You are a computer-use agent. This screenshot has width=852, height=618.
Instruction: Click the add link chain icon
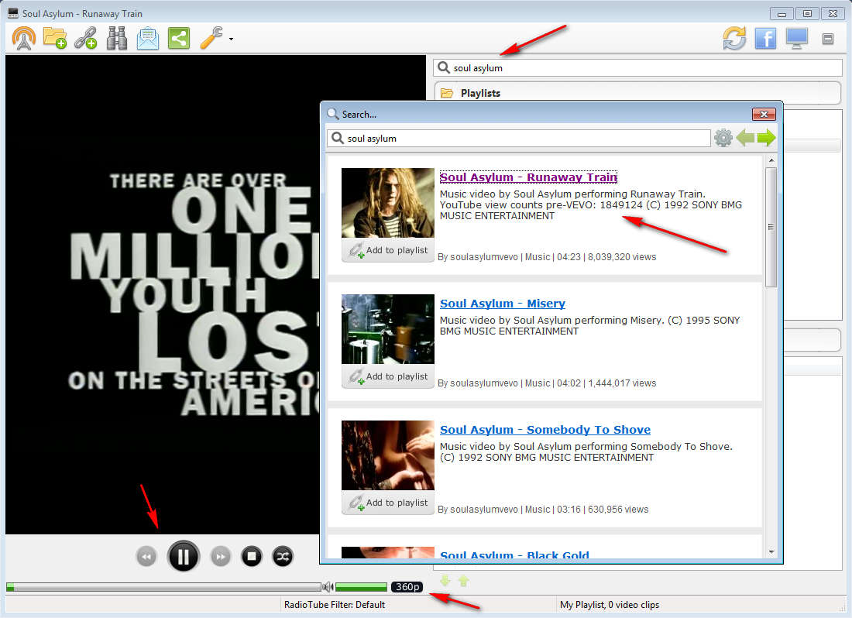[85, 38]
